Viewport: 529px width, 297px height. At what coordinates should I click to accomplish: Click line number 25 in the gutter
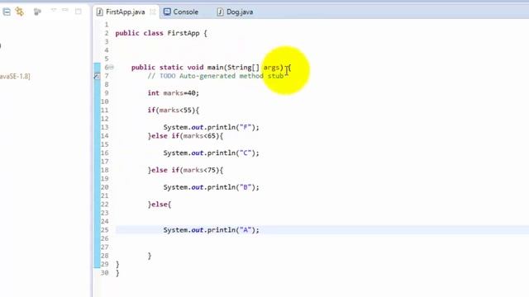click(x=105, y=230)
